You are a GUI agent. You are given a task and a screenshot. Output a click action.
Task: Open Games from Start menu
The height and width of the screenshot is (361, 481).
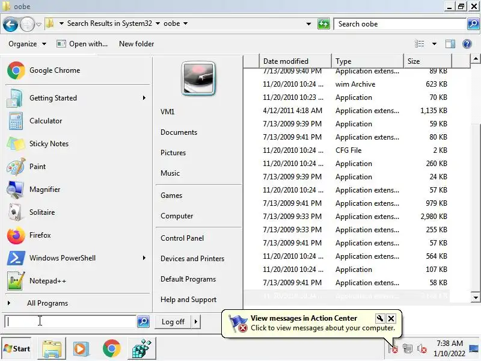171,196
